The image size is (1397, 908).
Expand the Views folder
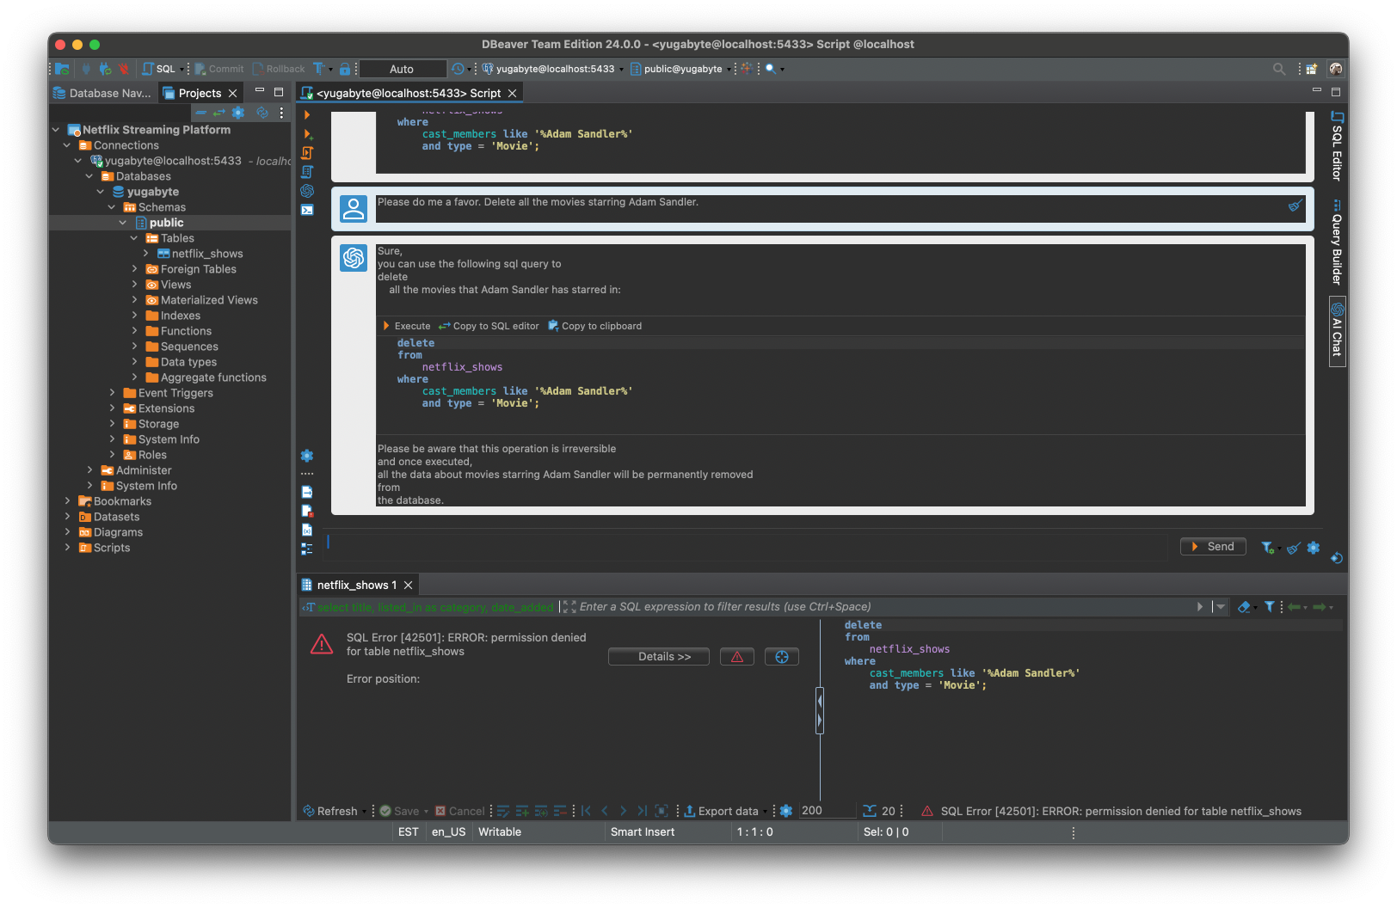[134, 285]
